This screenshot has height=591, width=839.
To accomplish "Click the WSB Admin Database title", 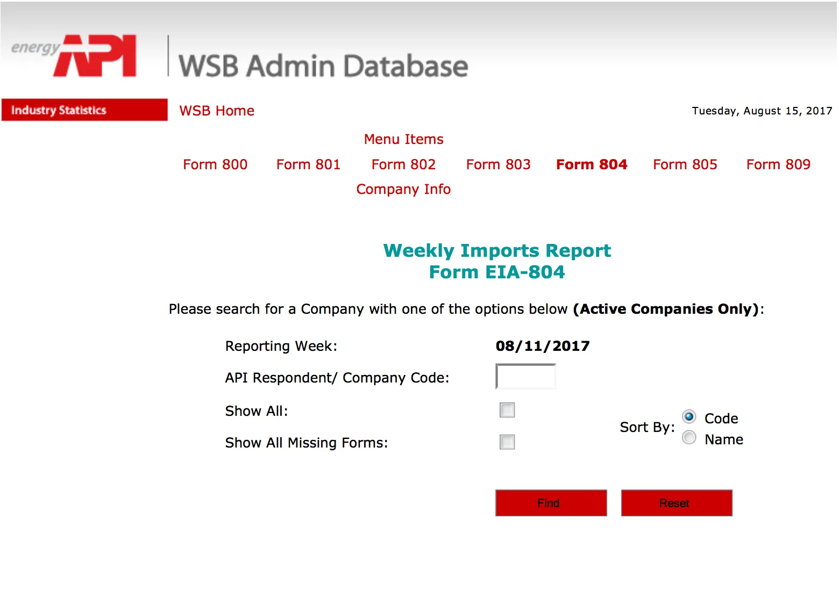I will click(323, 66).
